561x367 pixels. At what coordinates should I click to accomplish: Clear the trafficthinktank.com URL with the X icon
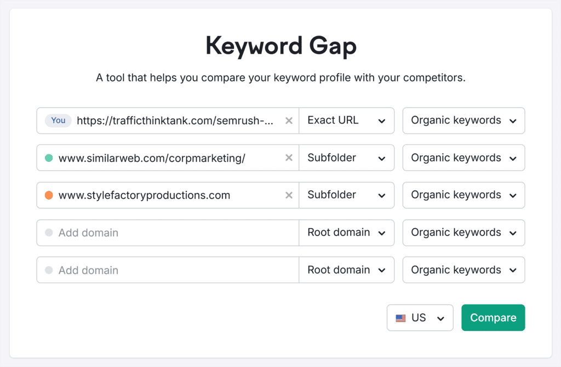tap(289, 120)
